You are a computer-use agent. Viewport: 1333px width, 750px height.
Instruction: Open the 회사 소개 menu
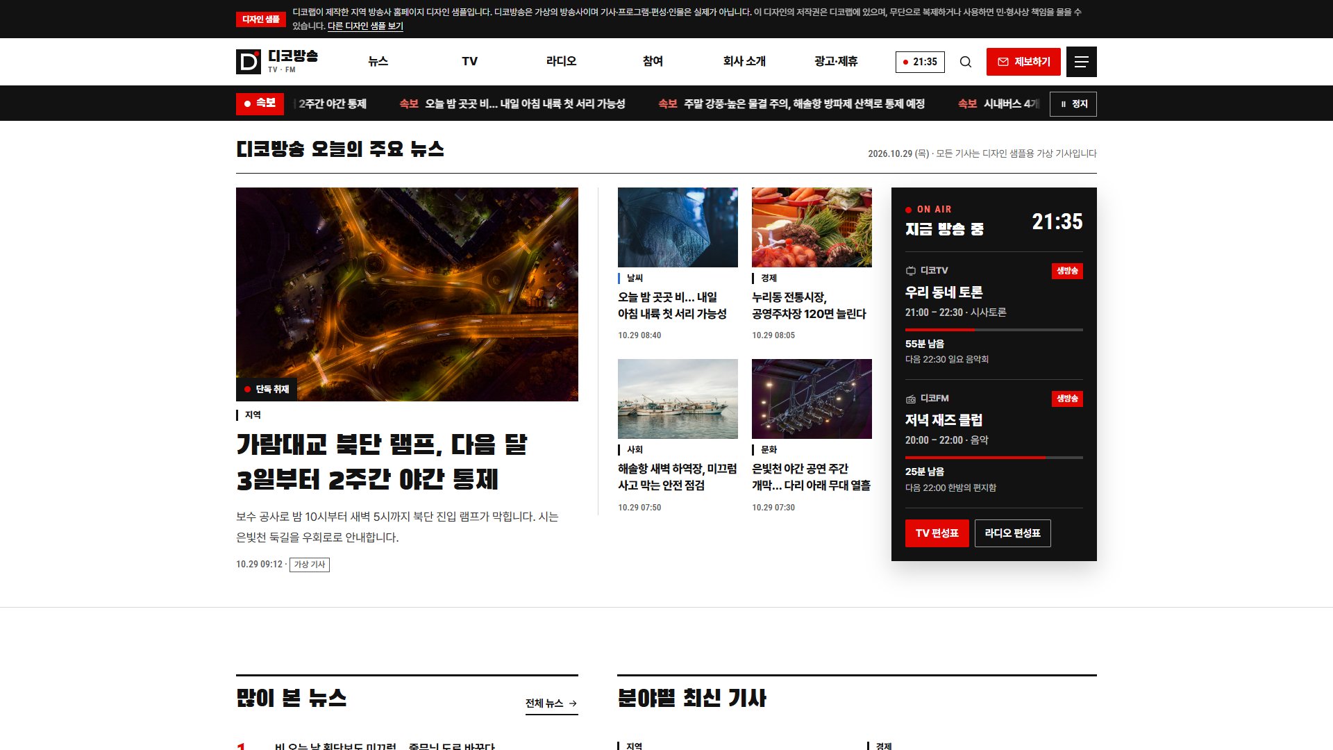pyautogui.click(x=744, y=61)
